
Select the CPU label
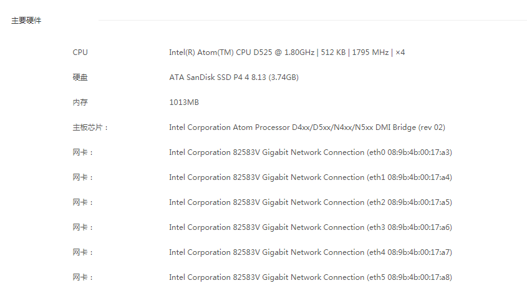(x=80, y=52)
